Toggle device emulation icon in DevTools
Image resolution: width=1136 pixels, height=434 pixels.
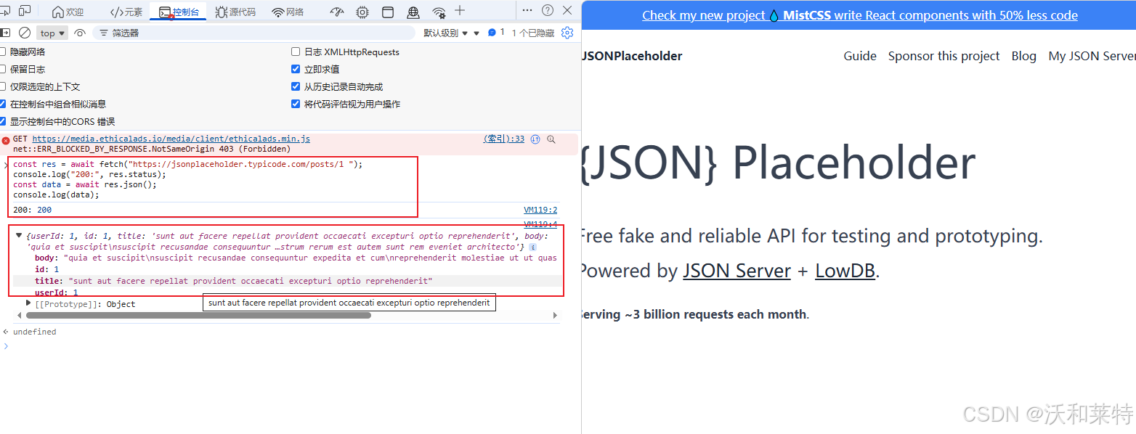tap(25, 11)
